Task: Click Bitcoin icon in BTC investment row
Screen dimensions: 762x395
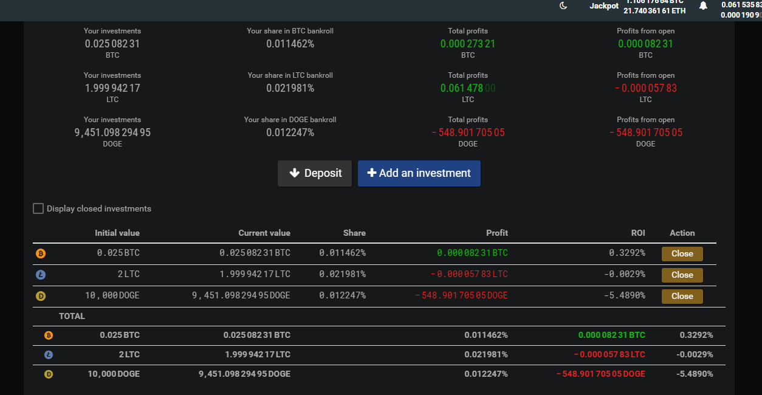Action: point(41,253)
